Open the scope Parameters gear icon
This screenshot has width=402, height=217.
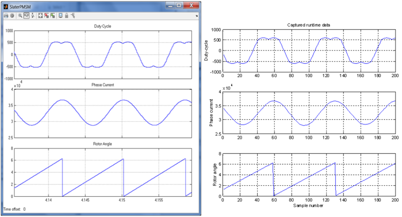click(x=12, y=16)
